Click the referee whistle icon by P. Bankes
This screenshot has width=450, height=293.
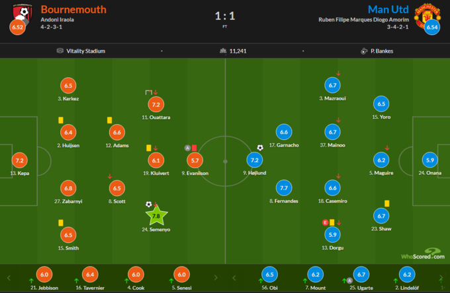364,51
